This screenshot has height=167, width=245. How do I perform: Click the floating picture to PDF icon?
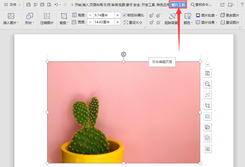click(207, 138)
